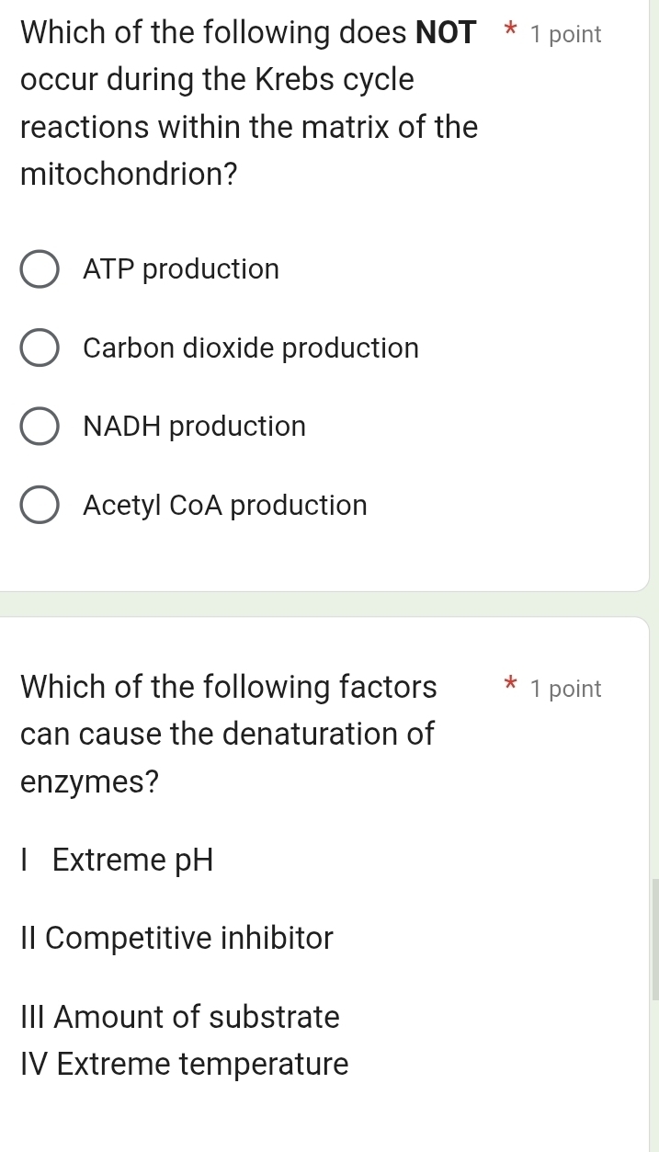659x1152 pixels.
Task: Click the gray scrollbar thumb at right edge
Action: 655,938
